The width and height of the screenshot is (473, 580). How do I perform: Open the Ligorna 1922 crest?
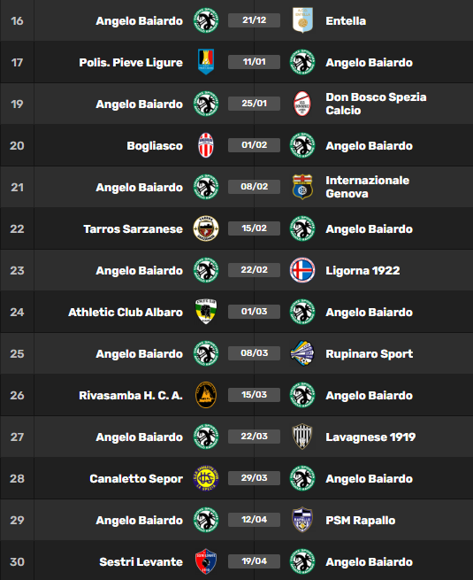point(302,270)
